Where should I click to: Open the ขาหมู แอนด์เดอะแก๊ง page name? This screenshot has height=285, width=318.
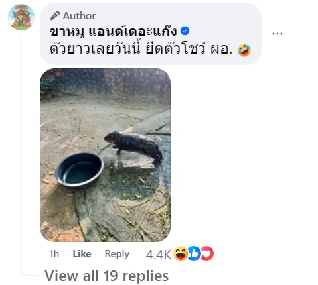114,31
